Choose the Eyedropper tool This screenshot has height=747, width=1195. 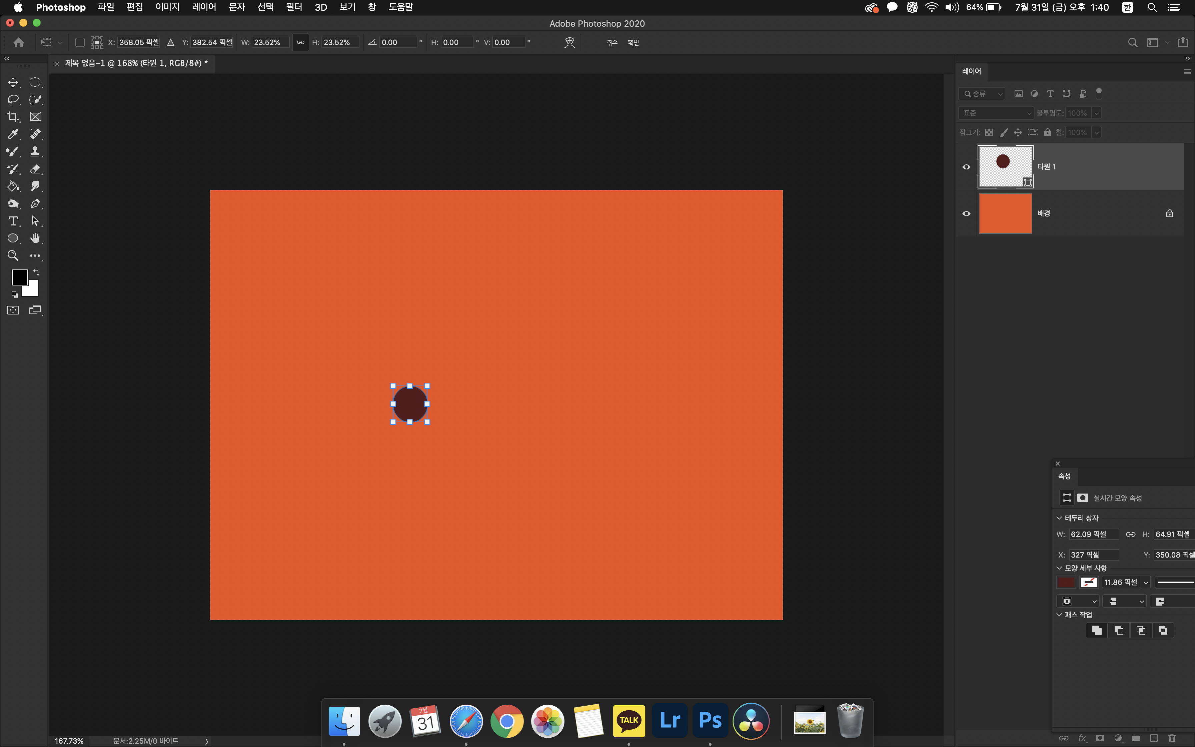coord(13,134)
